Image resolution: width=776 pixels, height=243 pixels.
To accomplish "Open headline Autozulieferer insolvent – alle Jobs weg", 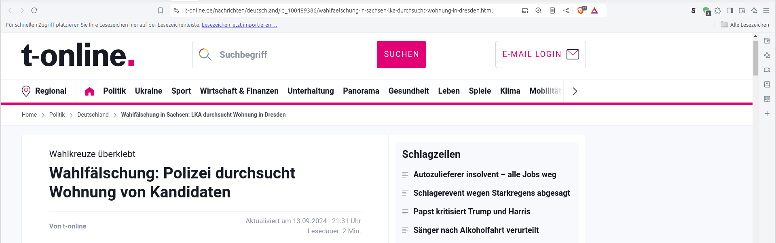I will pos(485,174).
